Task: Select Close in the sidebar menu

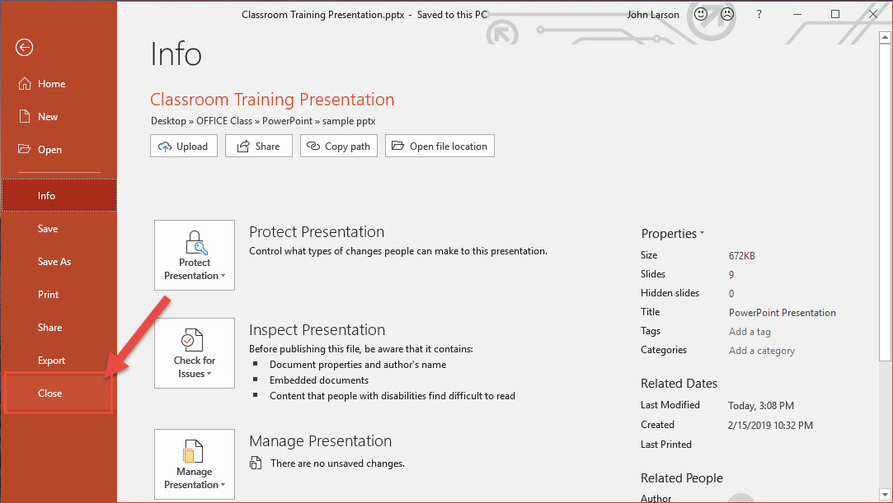Action: click(x=50, y=394)
